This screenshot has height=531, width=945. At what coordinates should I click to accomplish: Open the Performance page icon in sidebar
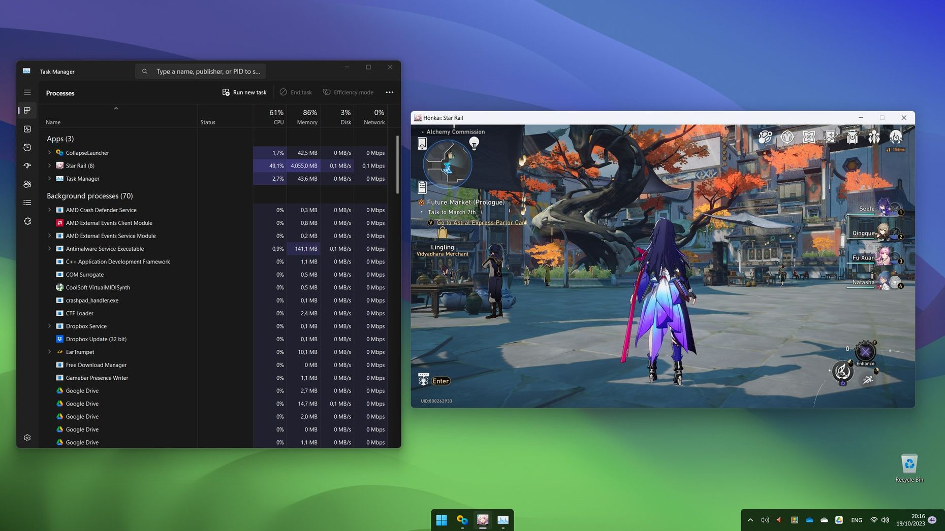[27, 129]
